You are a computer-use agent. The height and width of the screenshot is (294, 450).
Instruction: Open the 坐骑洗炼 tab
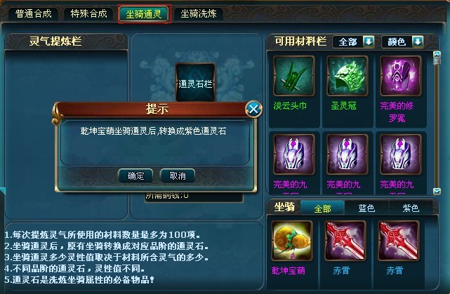[199, 14]
